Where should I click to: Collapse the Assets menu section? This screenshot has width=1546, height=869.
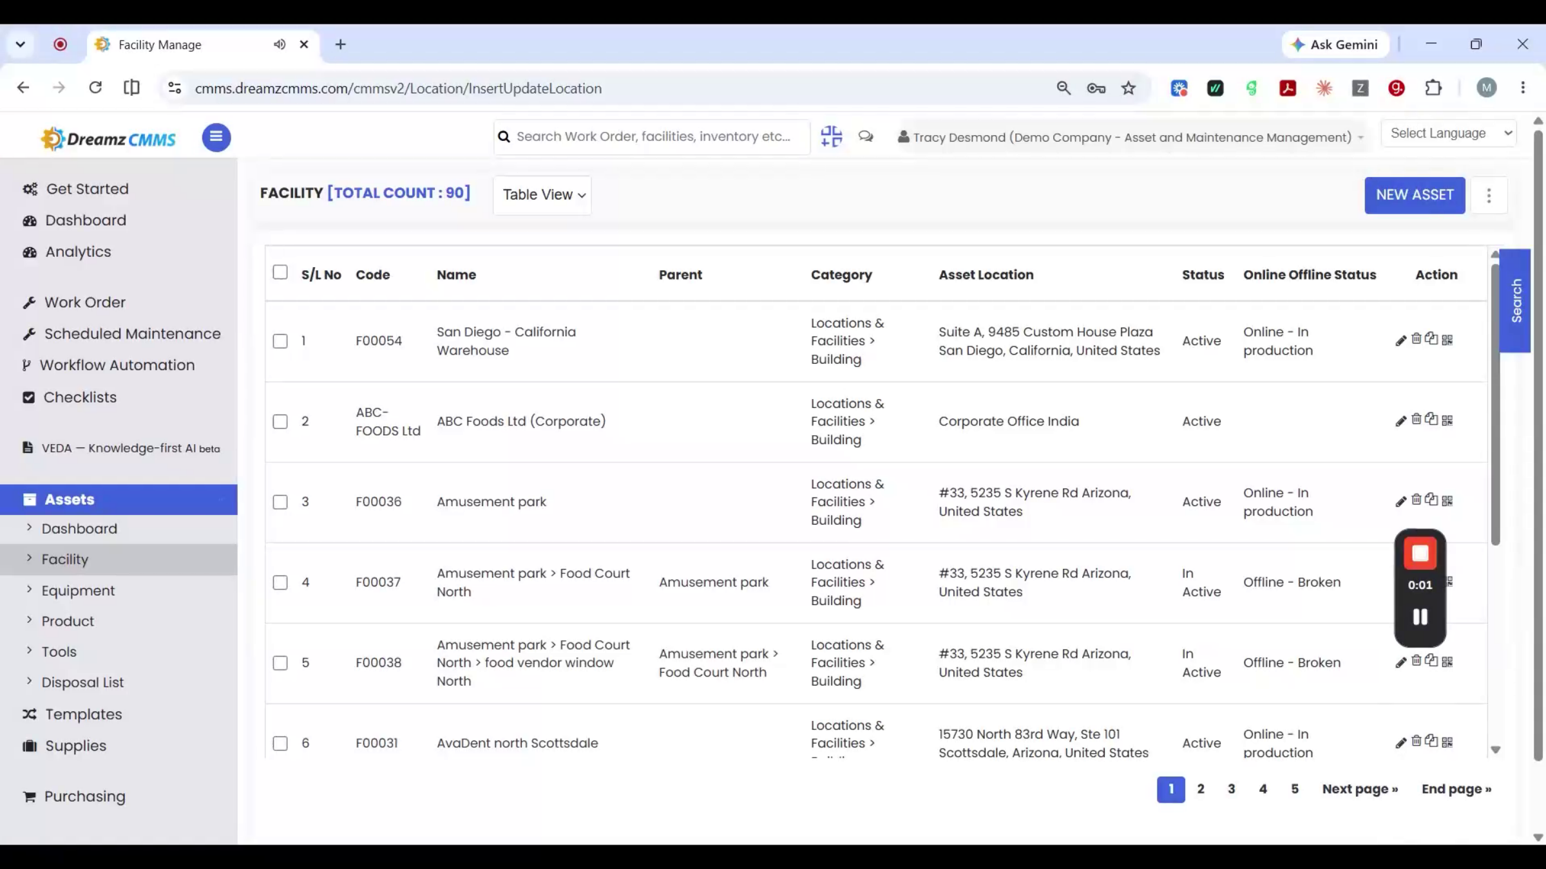(x=119, y=500)
